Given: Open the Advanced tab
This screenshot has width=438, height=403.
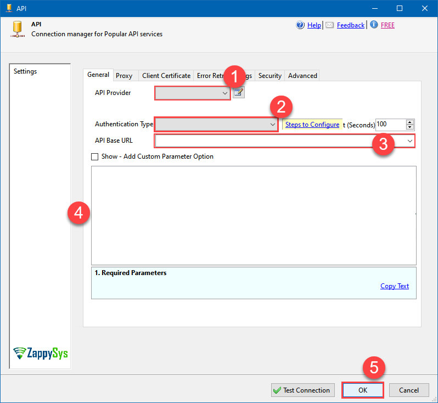Looking at the screenshot, I should coord(302,76).
